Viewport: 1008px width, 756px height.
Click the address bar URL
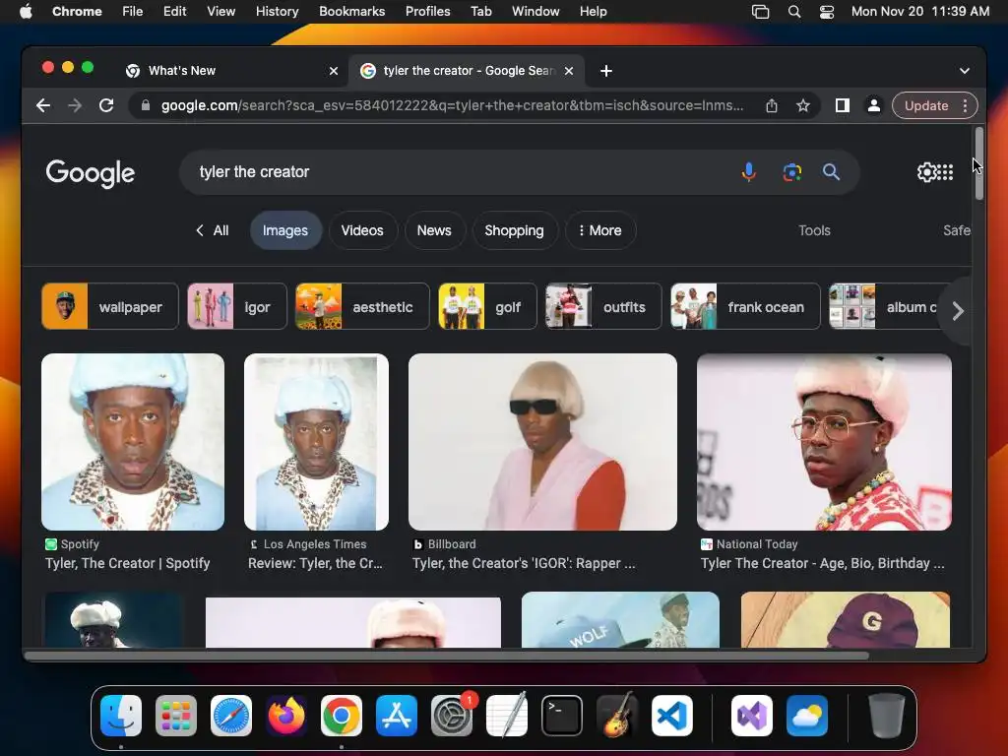453,105
